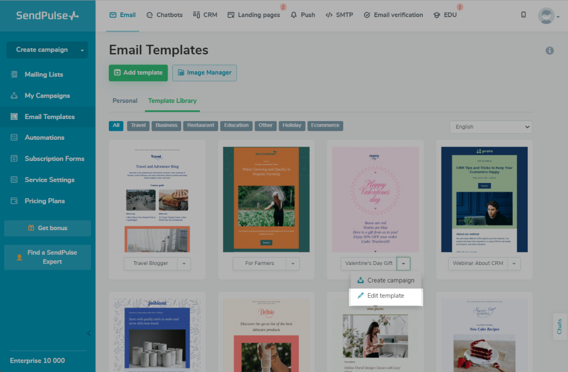This screenshot has height=372, width=568.
Task: Click the Valentine's Day Gift button
Action: (x=369, y=263)
